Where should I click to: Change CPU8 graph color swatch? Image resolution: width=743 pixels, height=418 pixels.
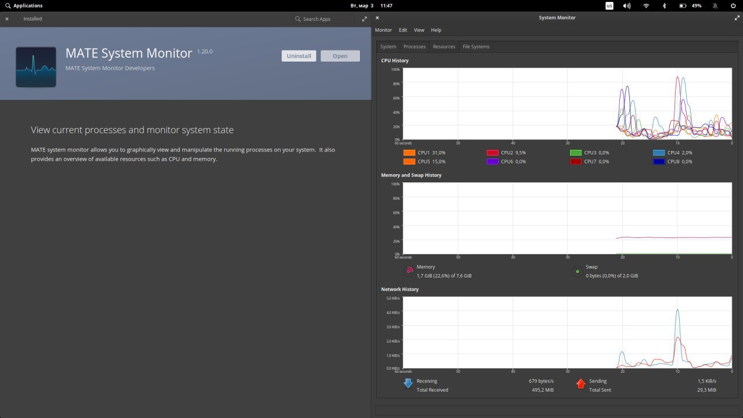pyautogui.click(x=659, y=161)
